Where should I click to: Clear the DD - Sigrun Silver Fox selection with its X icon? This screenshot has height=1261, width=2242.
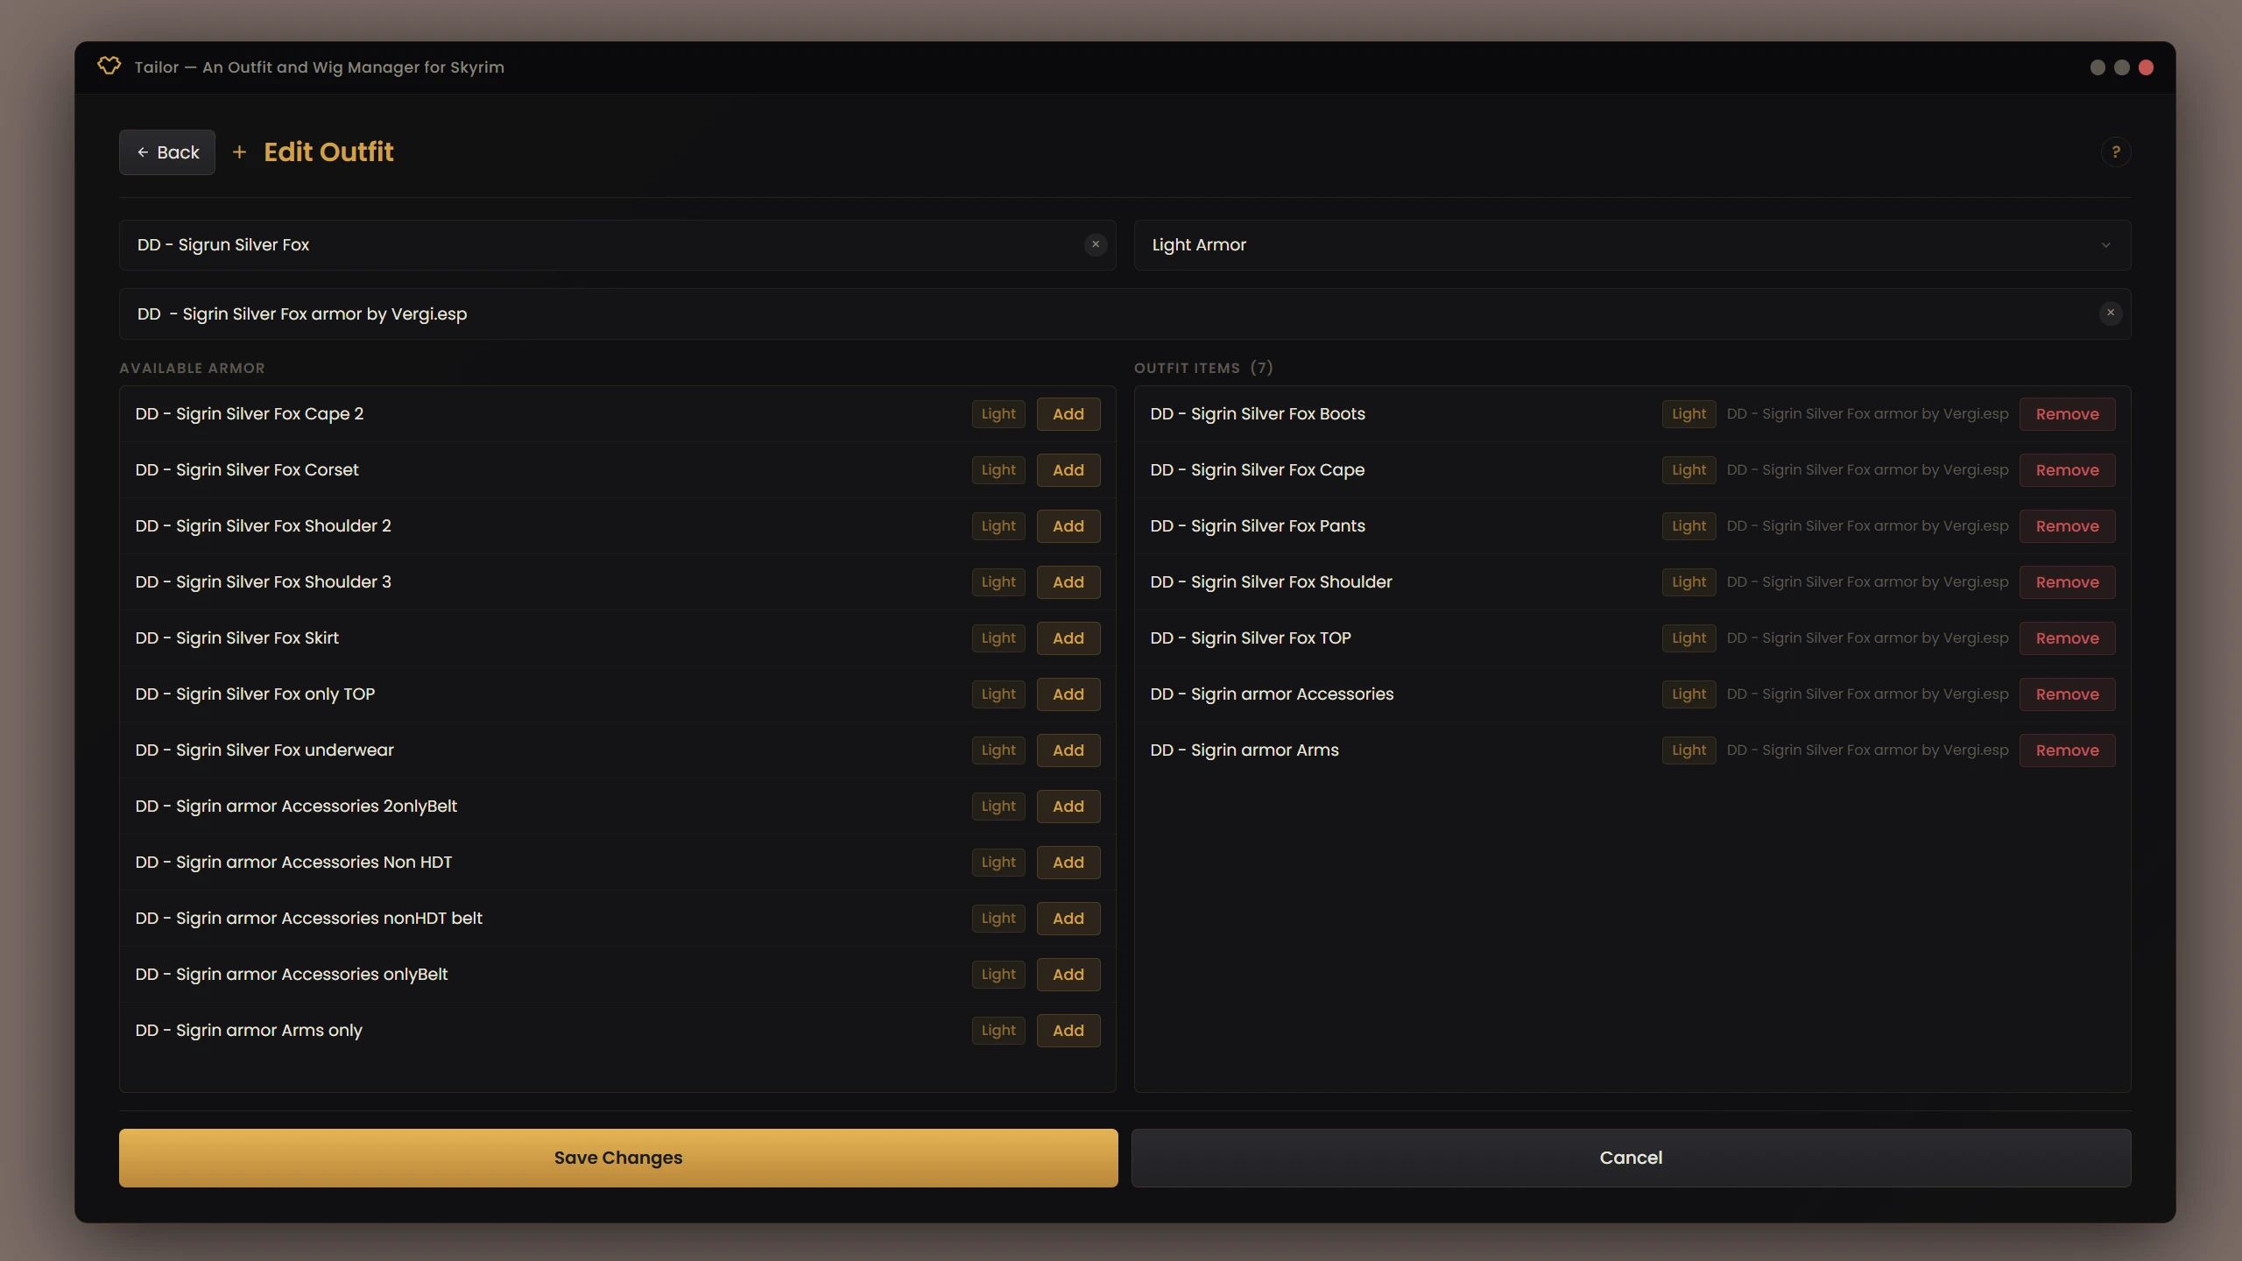coord(1096,244)
